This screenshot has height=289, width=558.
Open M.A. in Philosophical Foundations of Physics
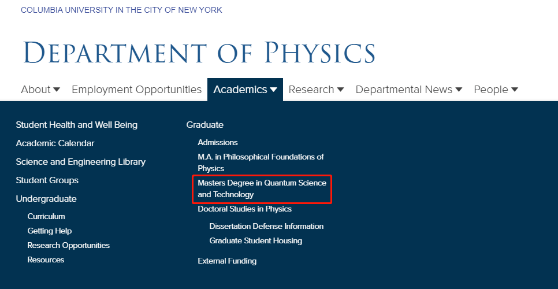[261, 162]
